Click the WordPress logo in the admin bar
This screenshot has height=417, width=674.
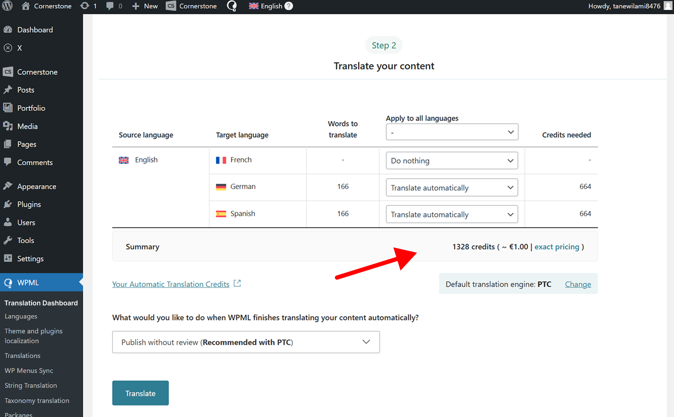pyautogui.click(x=7, y=6)
